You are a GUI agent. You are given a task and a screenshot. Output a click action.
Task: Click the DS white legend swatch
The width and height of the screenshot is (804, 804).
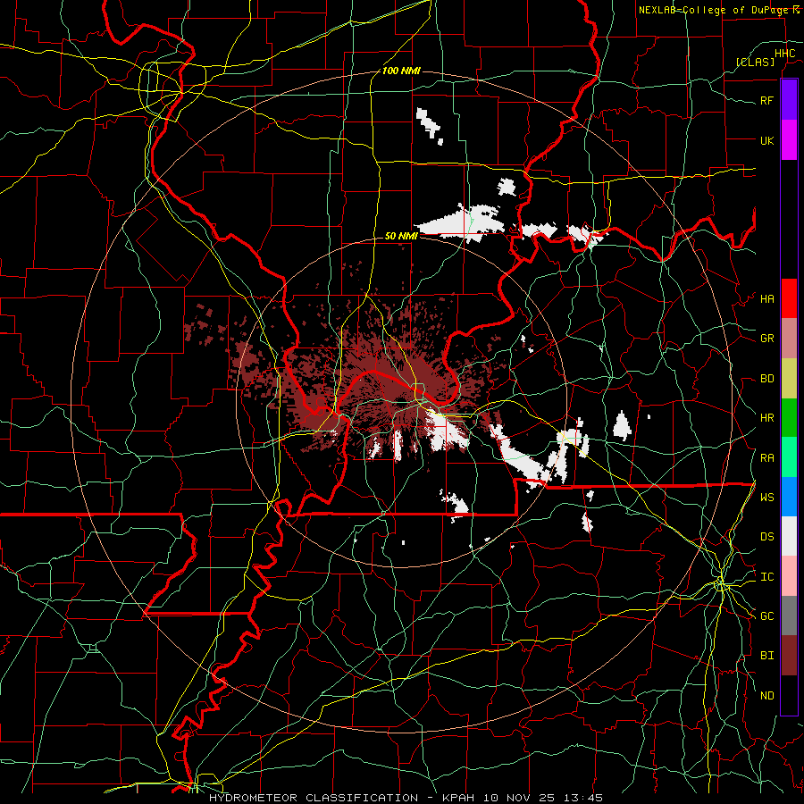[789, 536]
